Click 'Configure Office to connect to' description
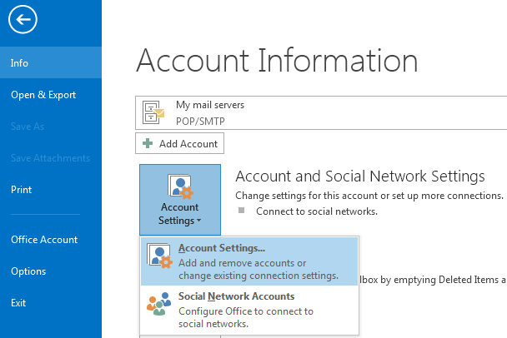Screen dimensions: 507x338 pyautogui.click(x=246, y=311)
